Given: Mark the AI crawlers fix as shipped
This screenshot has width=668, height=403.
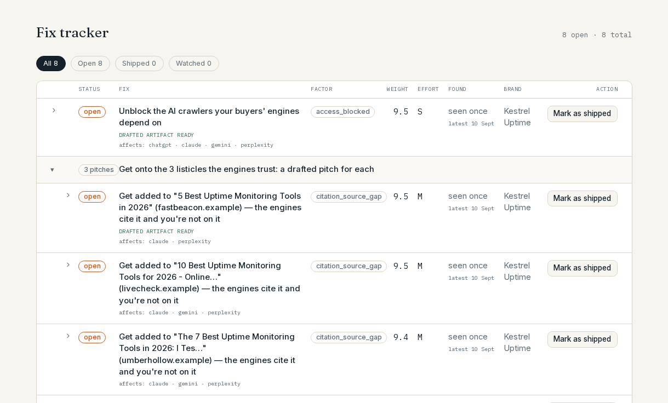Looking at the screenshot, I should (x=582, y=114).
